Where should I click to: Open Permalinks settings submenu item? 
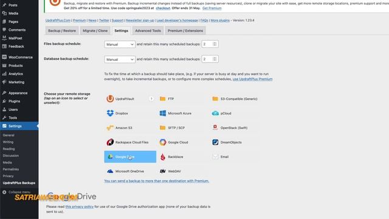click(11, 169)
